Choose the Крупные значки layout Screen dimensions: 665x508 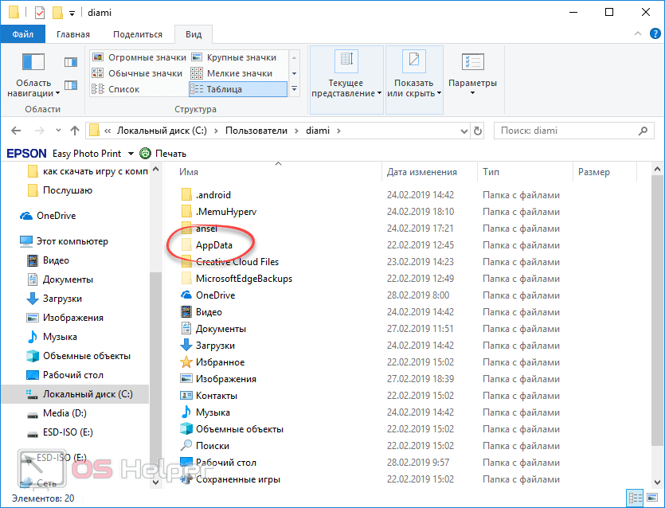[241, 57]
